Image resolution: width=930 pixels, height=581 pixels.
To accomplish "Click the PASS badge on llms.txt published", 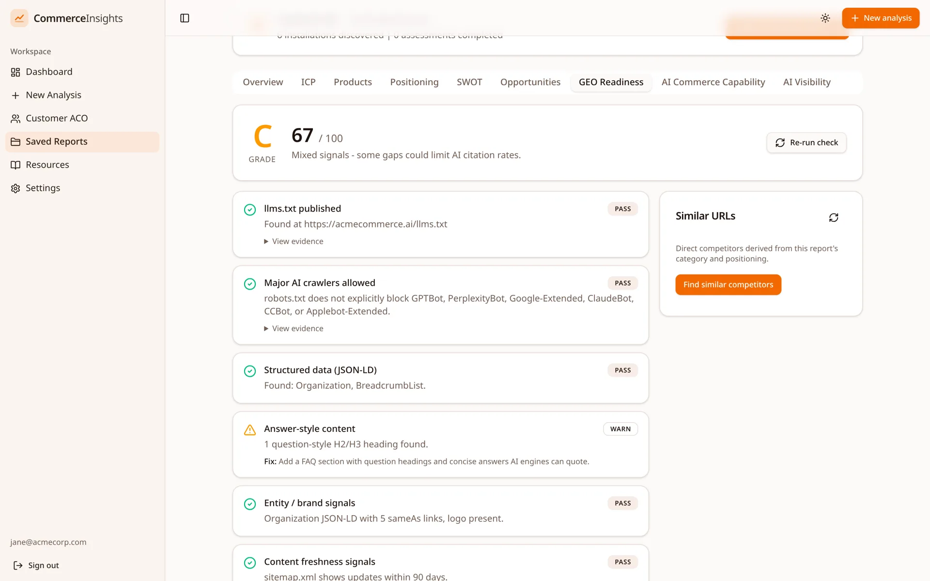I will point(623,209).
